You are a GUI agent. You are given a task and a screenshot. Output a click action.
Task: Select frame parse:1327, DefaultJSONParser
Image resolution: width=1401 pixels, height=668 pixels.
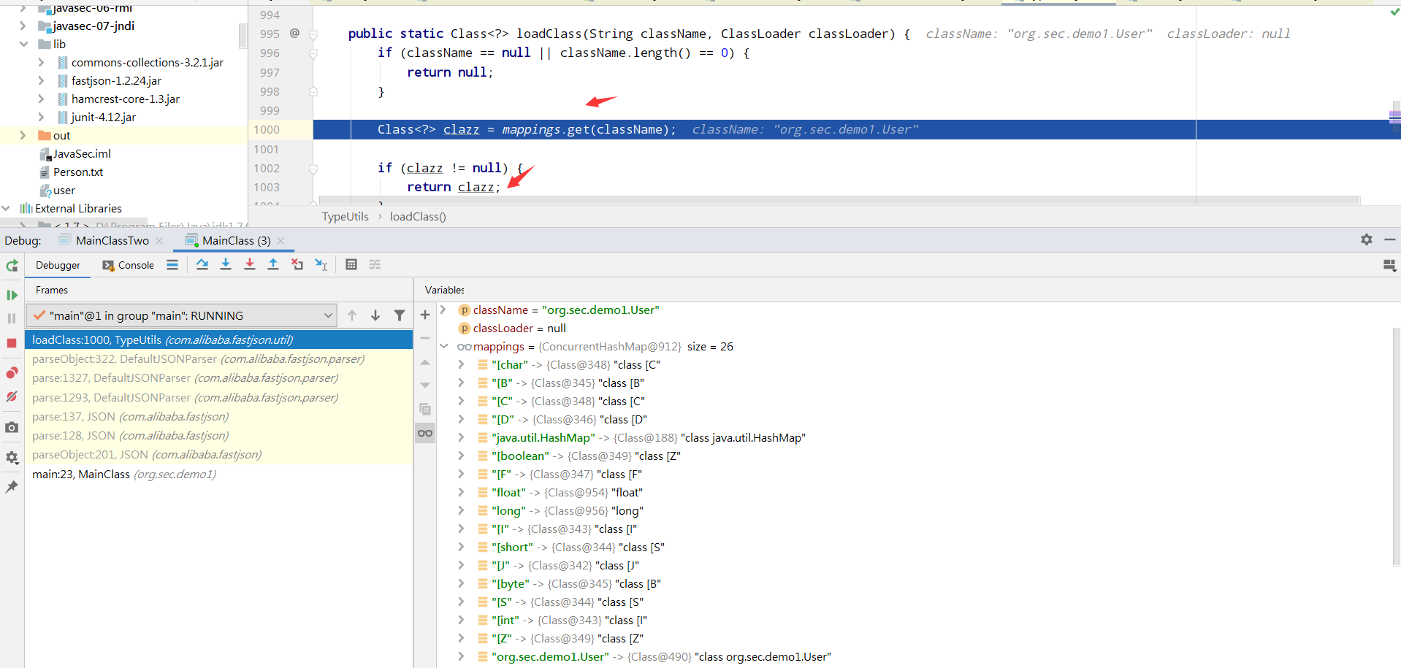[219, 378]
